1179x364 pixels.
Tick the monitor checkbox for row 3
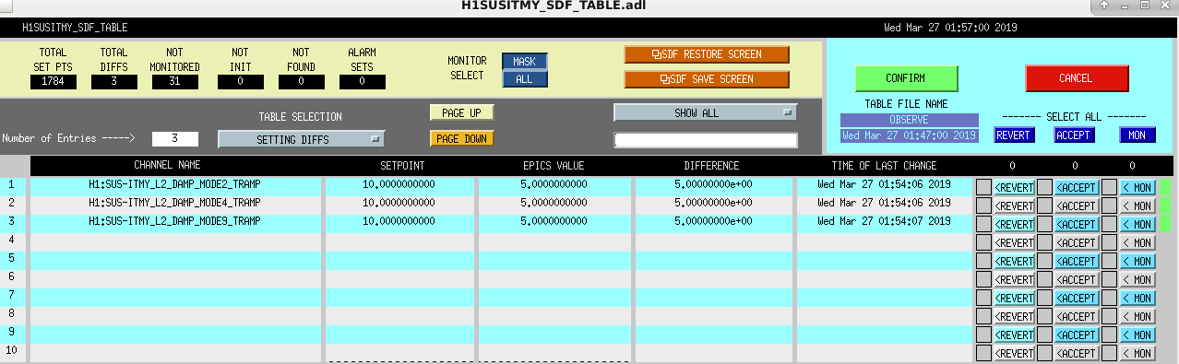point(1109,224)
